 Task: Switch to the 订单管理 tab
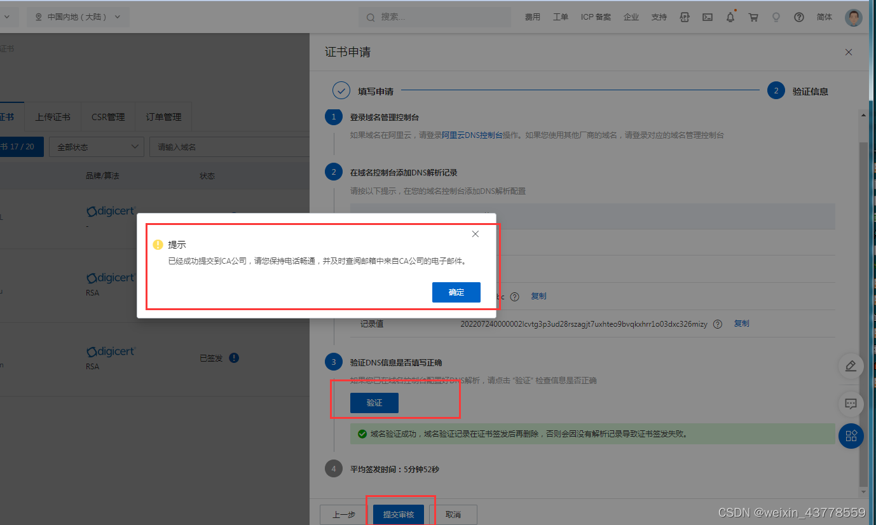[x=163, y=117]
